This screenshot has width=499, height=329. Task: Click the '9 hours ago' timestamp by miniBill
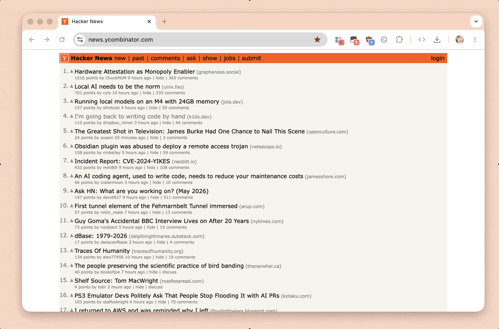131,167
